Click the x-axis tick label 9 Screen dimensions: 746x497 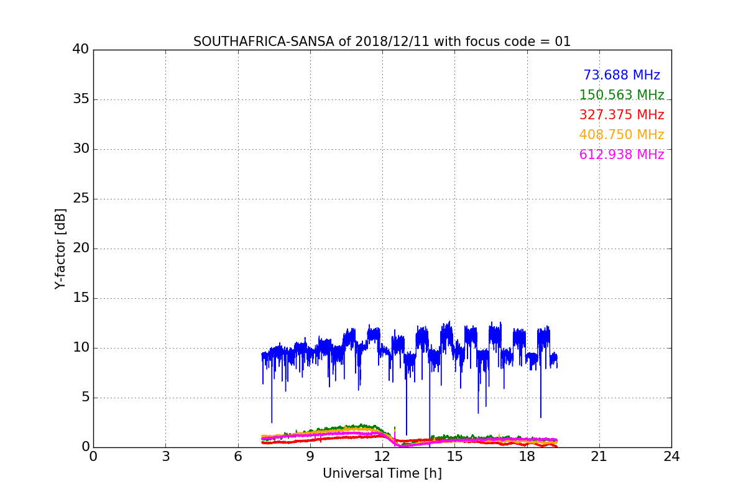point(310,457)
